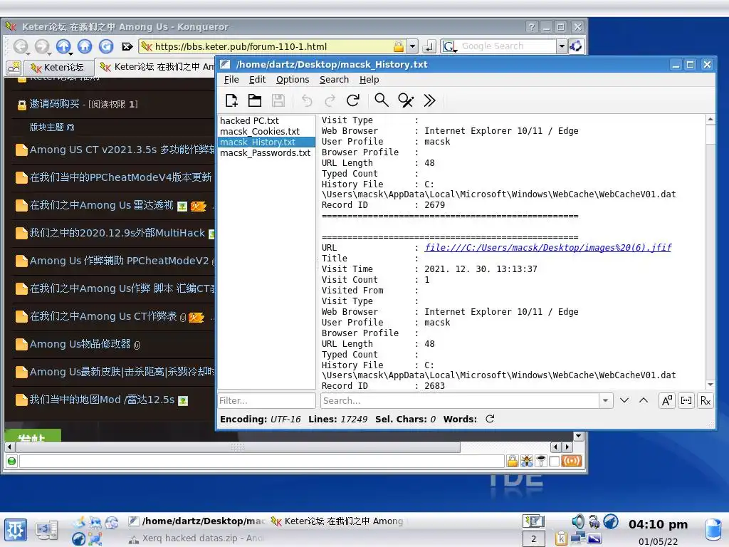Click the volume speaker tray icon
Viewport: 729px width, 547px height.
(x=578, y=521)
